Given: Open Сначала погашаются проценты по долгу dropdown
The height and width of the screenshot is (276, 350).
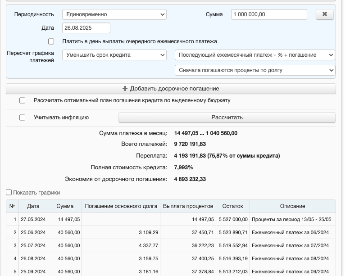Looking at the screenshot, I should (255, 70).
